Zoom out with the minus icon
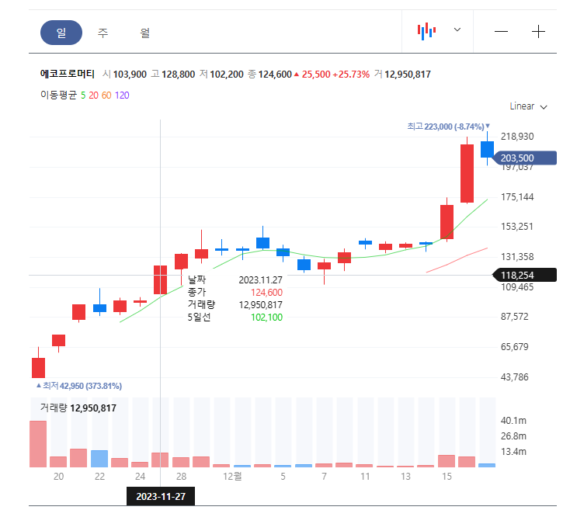This screenshot has height=531, width=563. pos(501,32)
